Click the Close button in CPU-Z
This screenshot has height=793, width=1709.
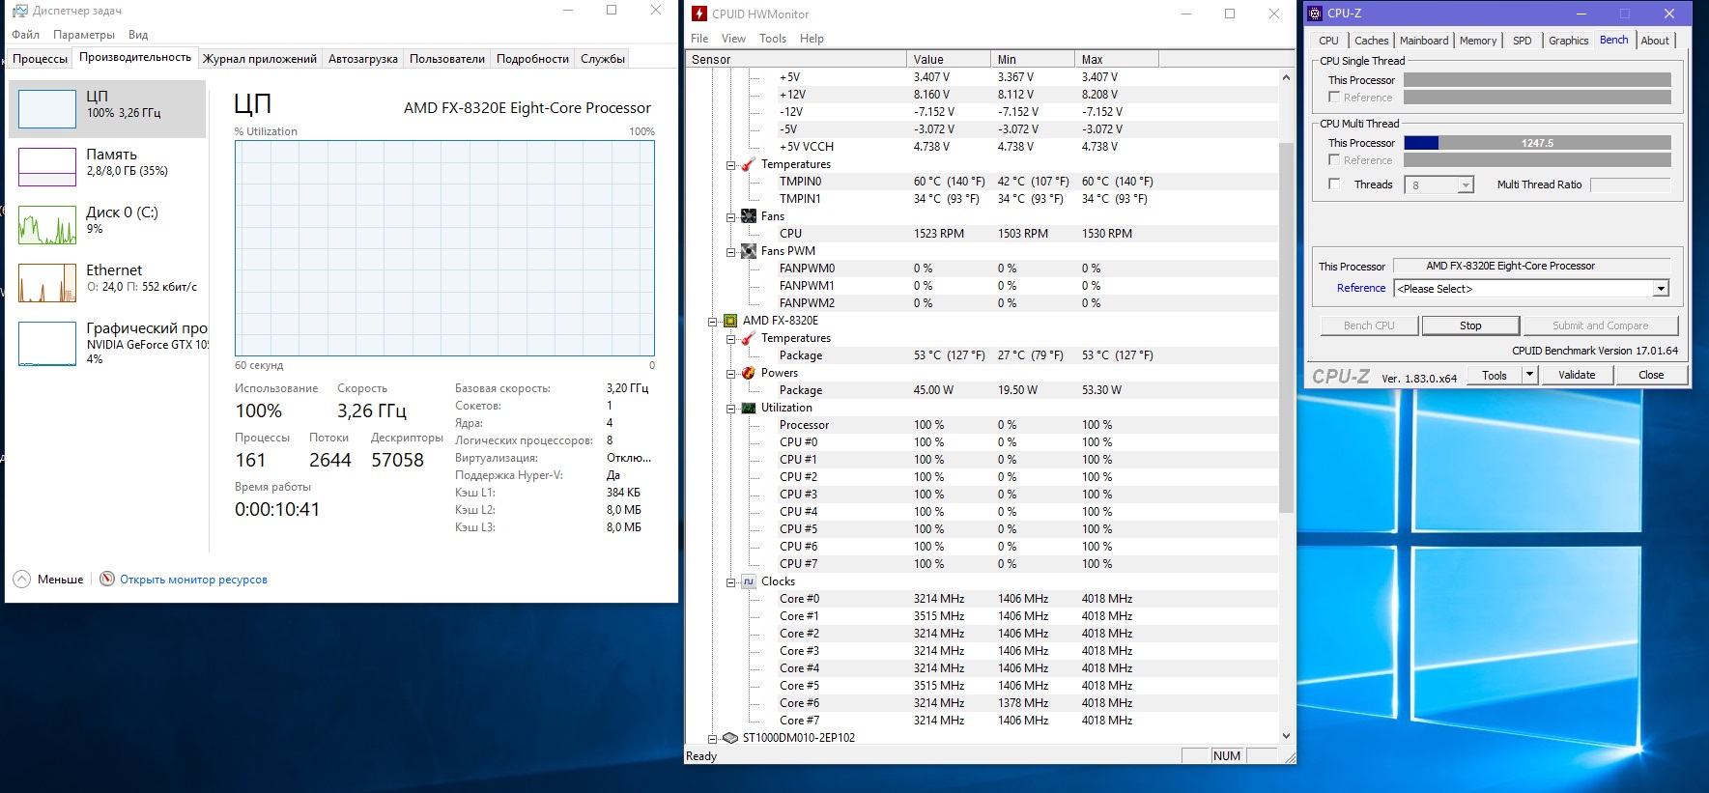pyautogui.click(x=1651, y=375)
